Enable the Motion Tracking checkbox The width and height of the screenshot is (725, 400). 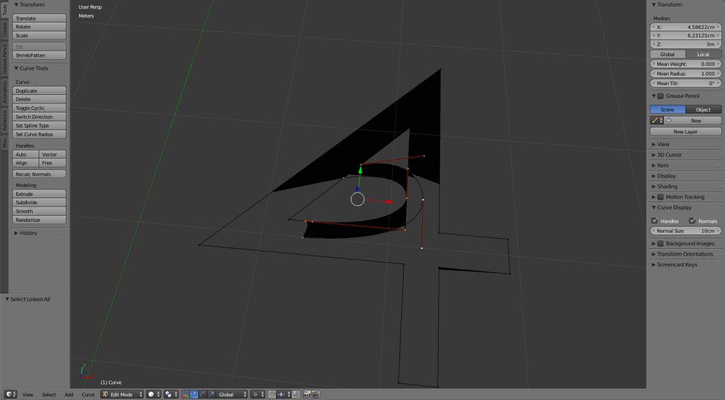(x=660, y=197)
